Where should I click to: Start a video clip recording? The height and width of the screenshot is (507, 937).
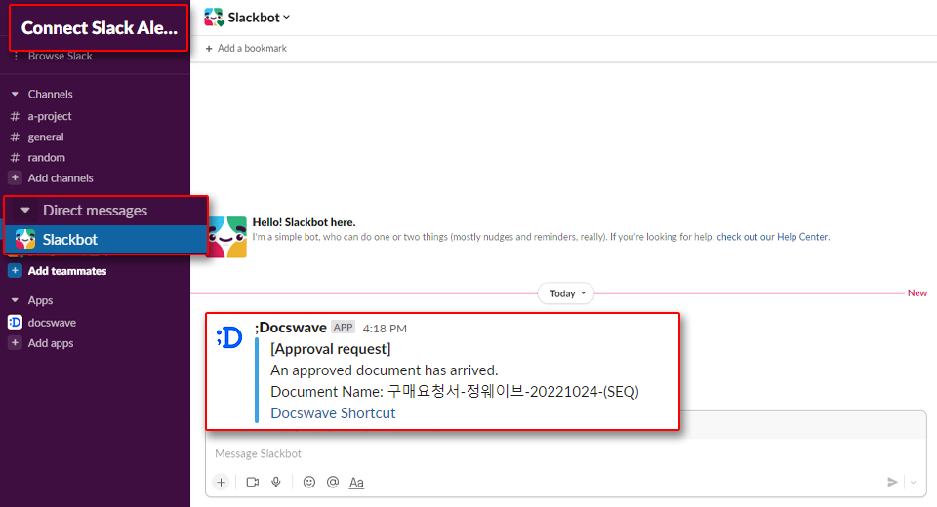click(253, 482)
